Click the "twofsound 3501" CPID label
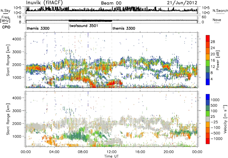 coord(84,26)
